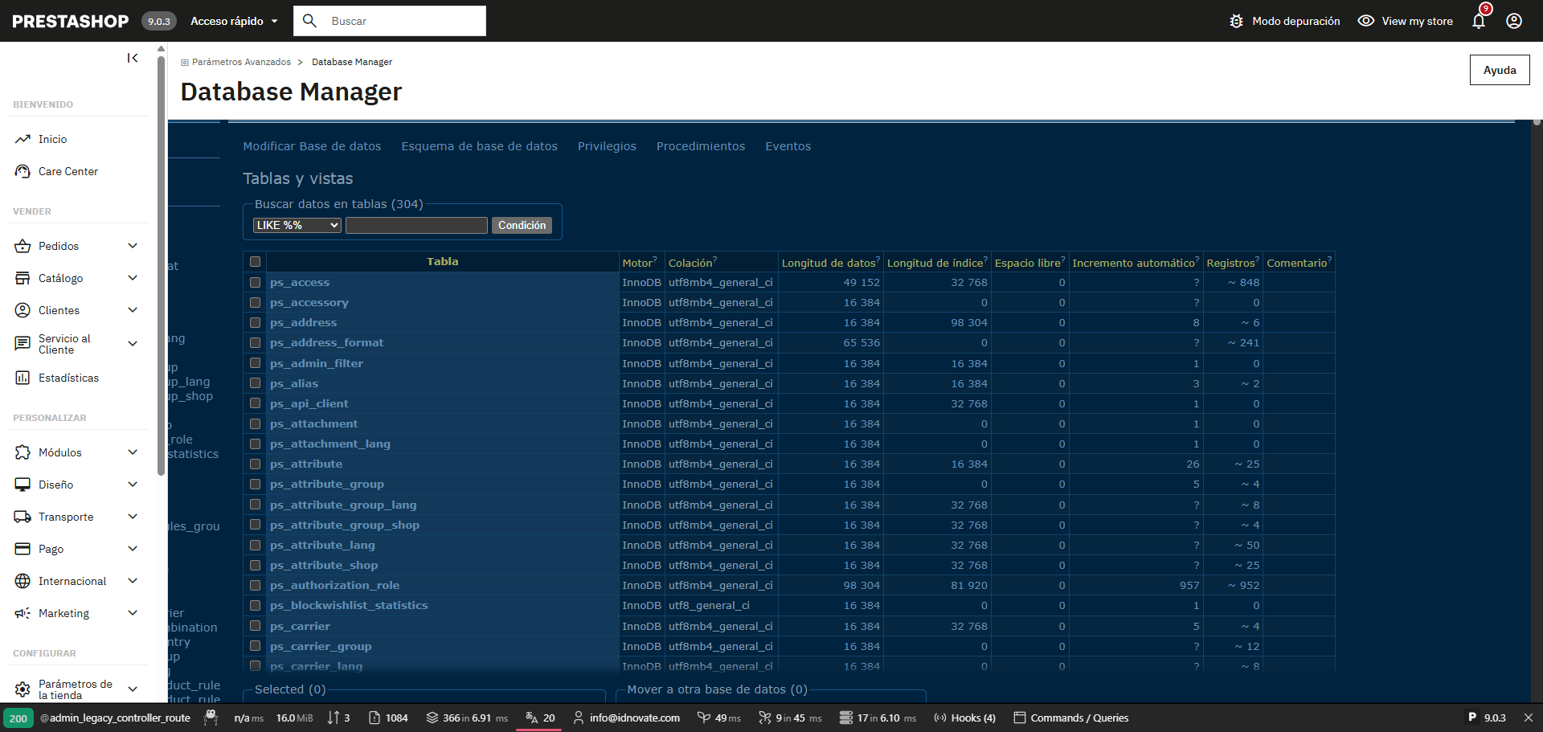Image resolution: width=1543 pixels, height=732 pixels.
Task: Open the Modificar Base de datos tab
Action: pos(312,146)
